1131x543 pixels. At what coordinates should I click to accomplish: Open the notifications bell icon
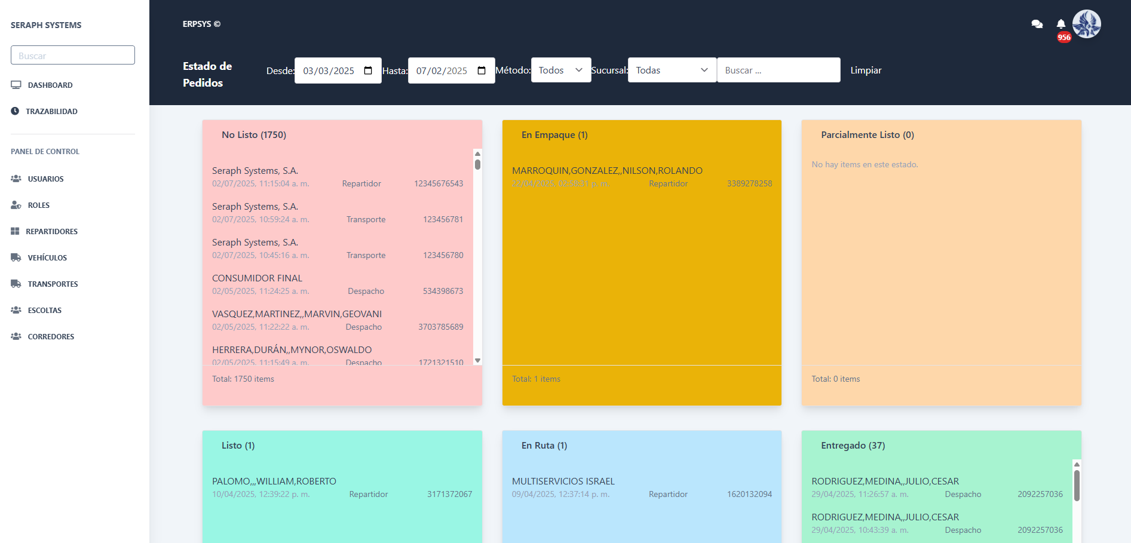(1060, 24)
